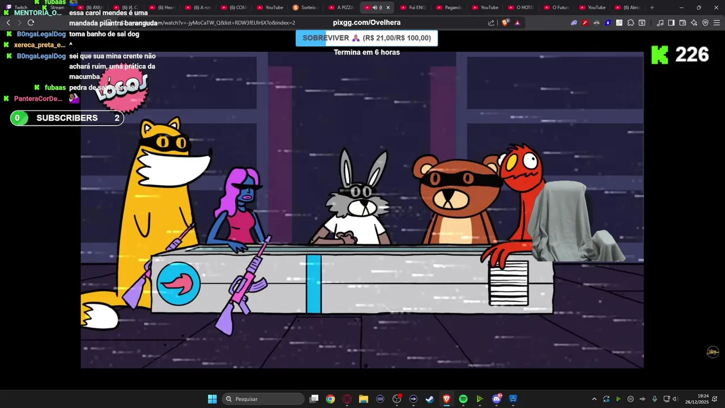
Task: Open Spotify from the taskbar
Action: point(463,399)
